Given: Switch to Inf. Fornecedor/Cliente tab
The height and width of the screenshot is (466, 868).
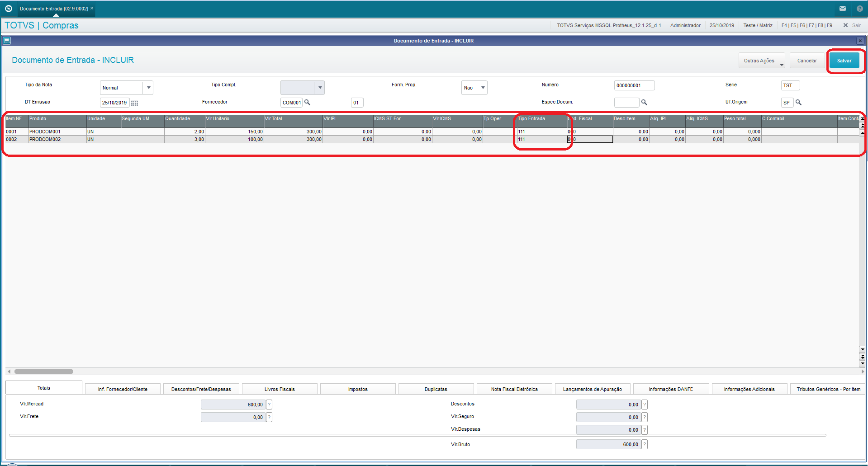Looking at the screenshot, I should (x=123, y=389).
